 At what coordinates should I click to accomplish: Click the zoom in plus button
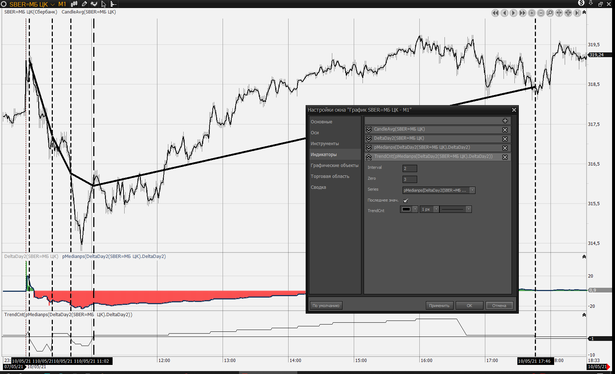click(532, 13)
